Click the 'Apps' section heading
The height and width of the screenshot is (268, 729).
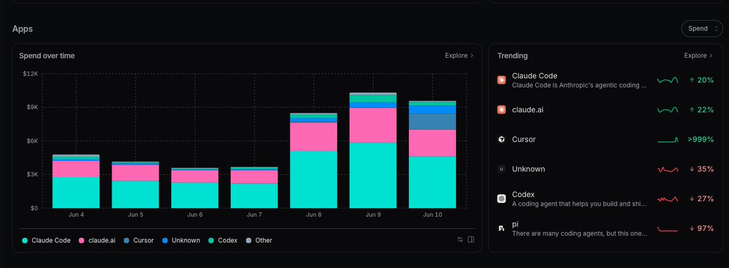pyautogui.click(x=22, y=29)
